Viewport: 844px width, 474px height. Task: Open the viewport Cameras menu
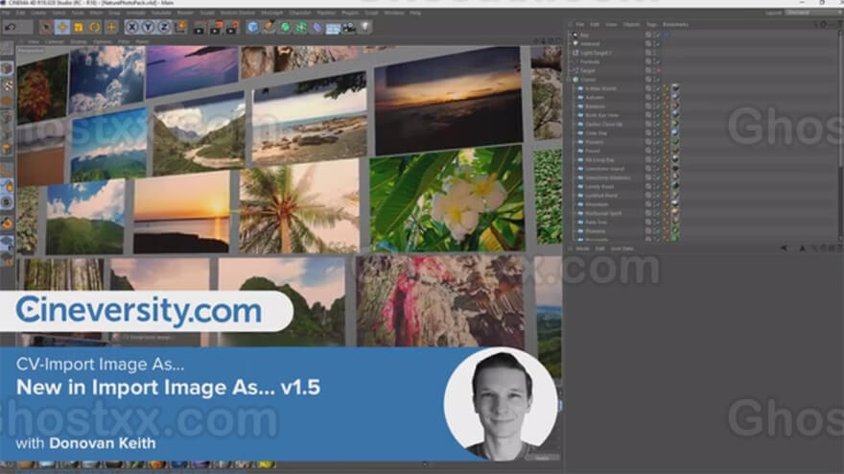point(54,41)
